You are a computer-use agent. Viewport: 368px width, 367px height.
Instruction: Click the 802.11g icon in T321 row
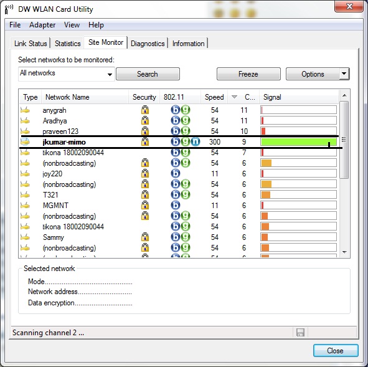186,194
